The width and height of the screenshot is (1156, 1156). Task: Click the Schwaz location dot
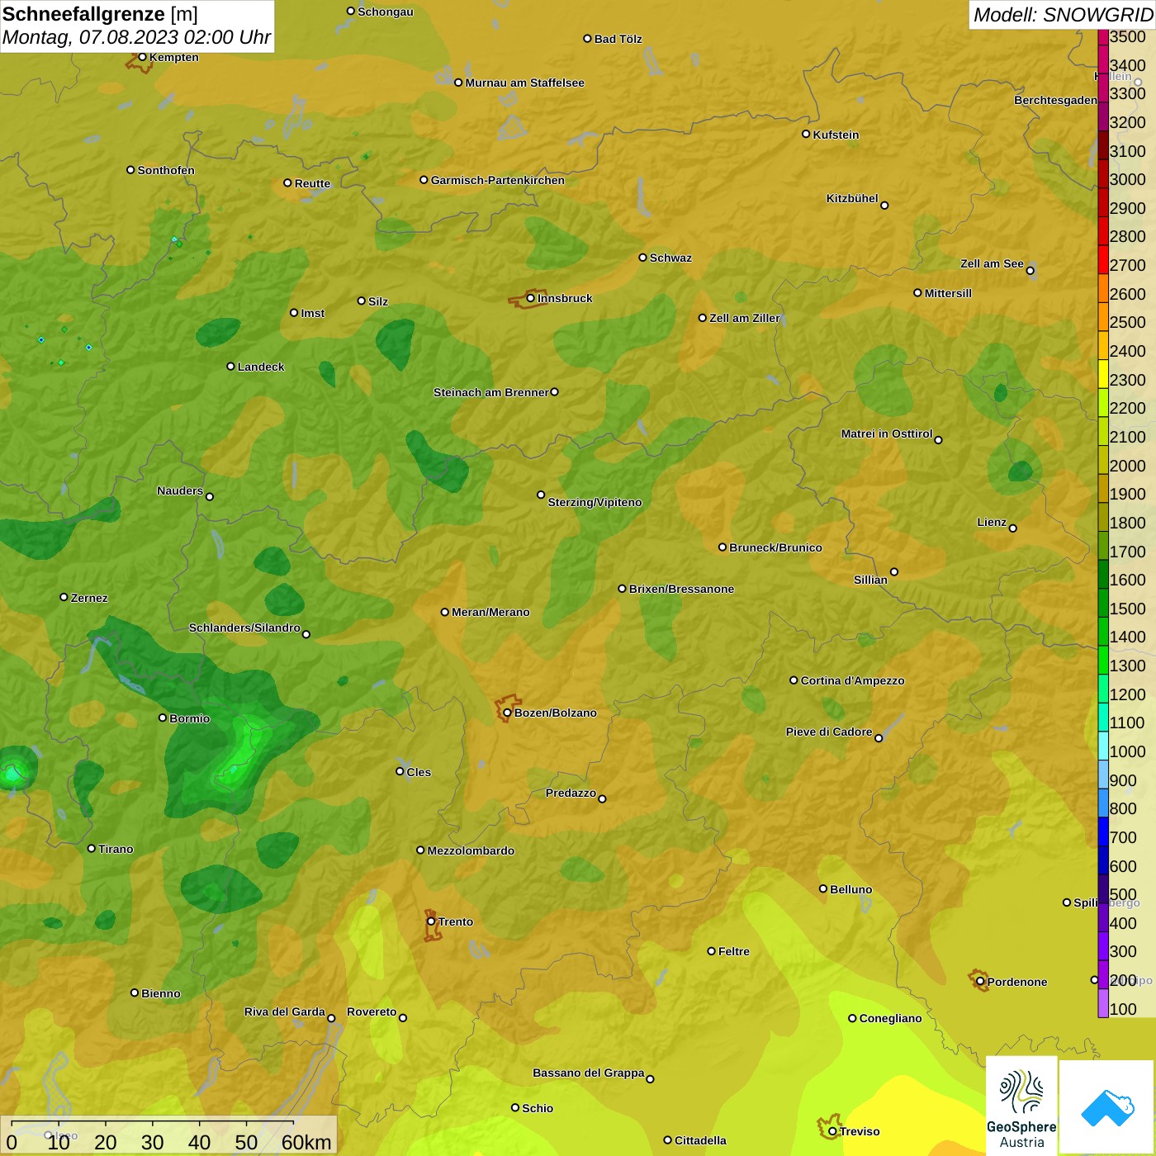coord(642,258)
